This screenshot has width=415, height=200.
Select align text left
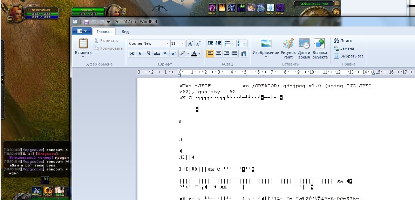click(210, 54)
